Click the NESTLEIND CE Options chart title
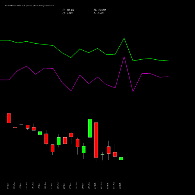195x195 pixels. click(x=29, y=5)
